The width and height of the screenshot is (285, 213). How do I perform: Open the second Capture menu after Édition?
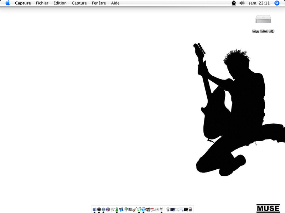click(79, 3)
